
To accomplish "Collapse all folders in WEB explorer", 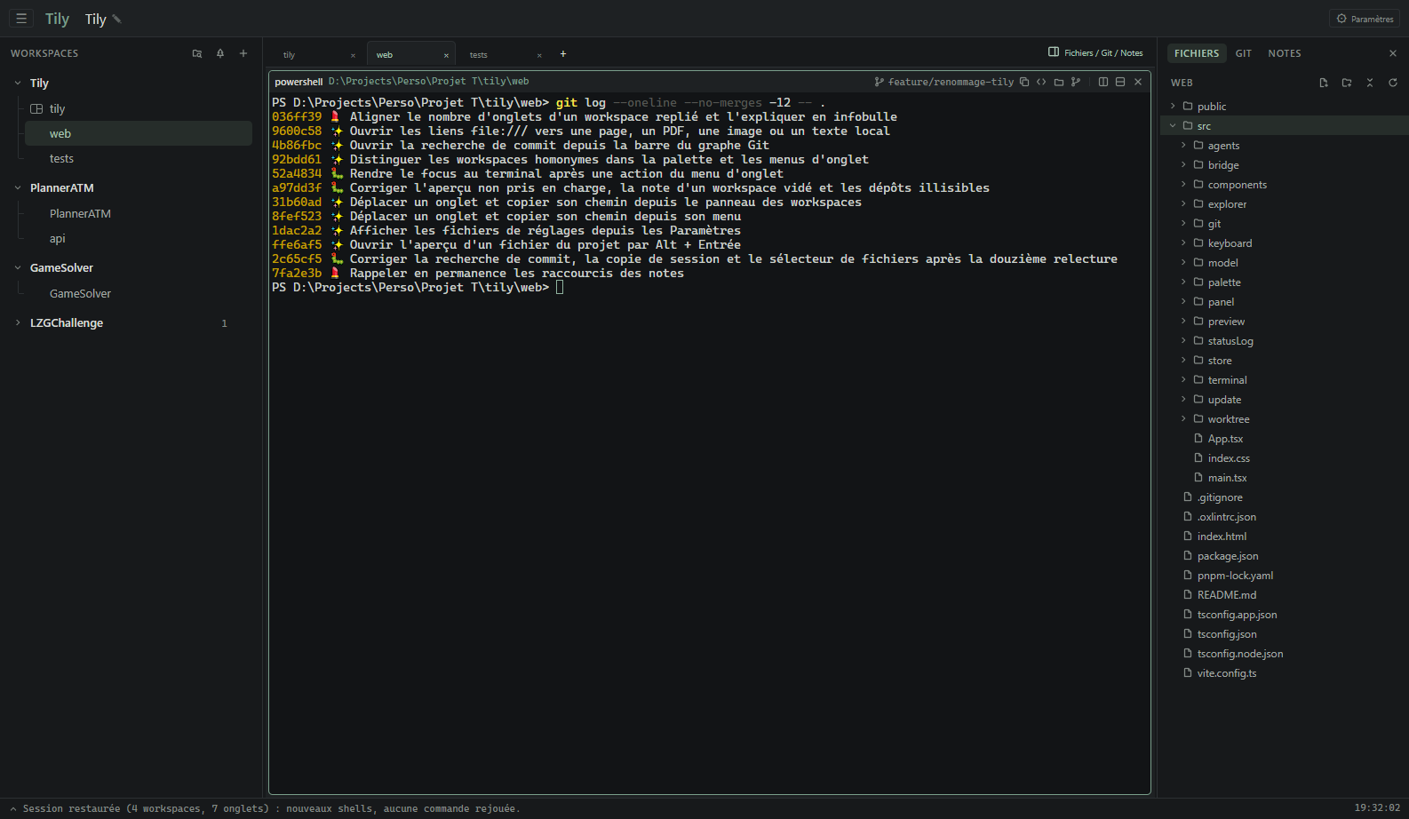I will [x=1370, y=83].
